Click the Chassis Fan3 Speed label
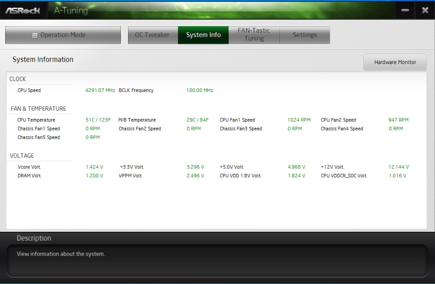Viewport: 435px width, 284px height. click(241, 129)
